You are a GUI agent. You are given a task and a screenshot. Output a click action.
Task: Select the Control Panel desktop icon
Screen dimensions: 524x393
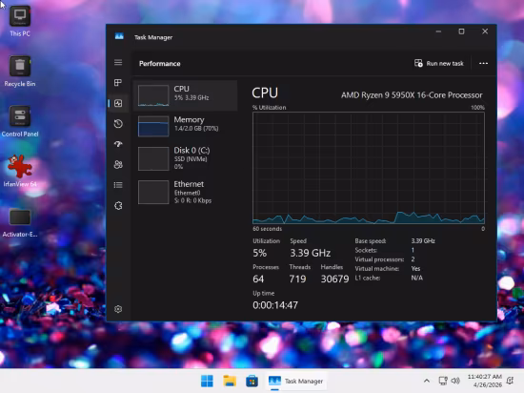(20, 121)
